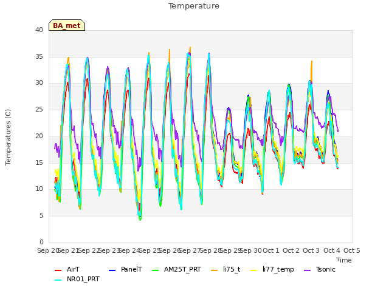Click the purple Tsonic color marker

point(308,270)
